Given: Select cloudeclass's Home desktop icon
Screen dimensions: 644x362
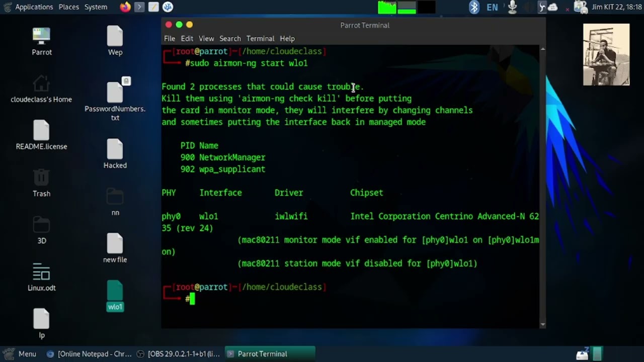Looking at the screenshot, I should pyautogui.click(x=41, y=88).
